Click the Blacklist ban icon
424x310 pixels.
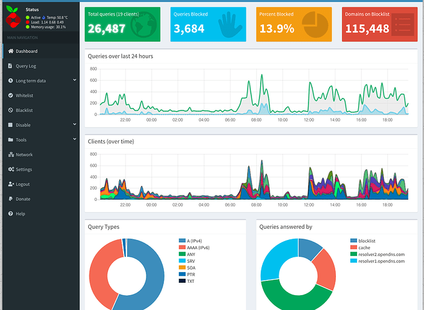11,110
